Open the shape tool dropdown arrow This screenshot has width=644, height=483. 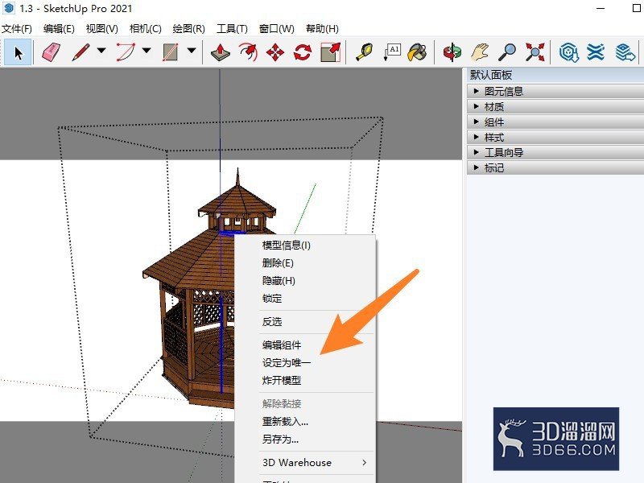[x=192, y=51]
